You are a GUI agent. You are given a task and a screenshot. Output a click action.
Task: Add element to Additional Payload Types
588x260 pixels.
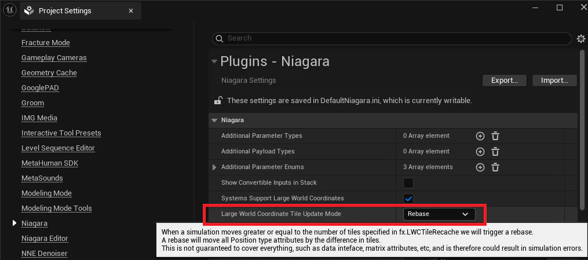click(x=480, y=152)
